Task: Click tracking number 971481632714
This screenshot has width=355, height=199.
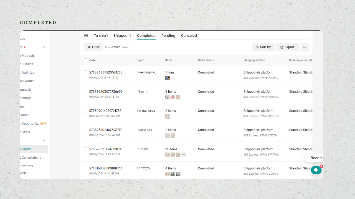Action: tap(269, 135)
